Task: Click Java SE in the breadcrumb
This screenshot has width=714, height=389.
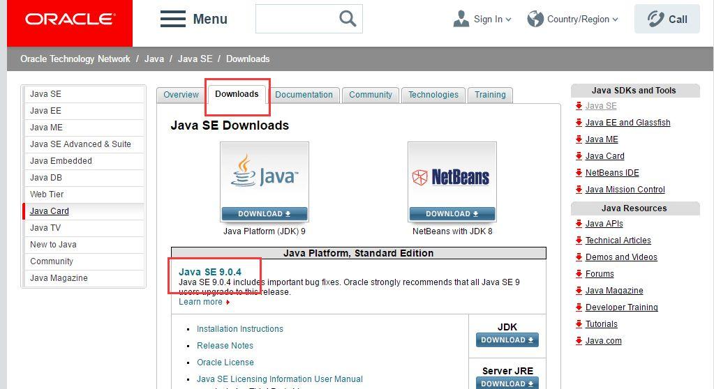Action: click(x=195, y=59)
